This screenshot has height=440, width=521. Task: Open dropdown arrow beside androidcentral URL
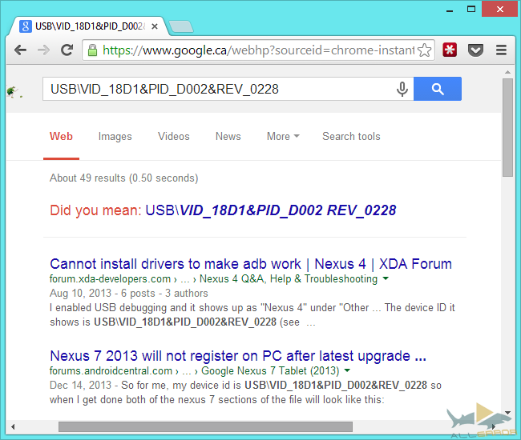point(346,371)
